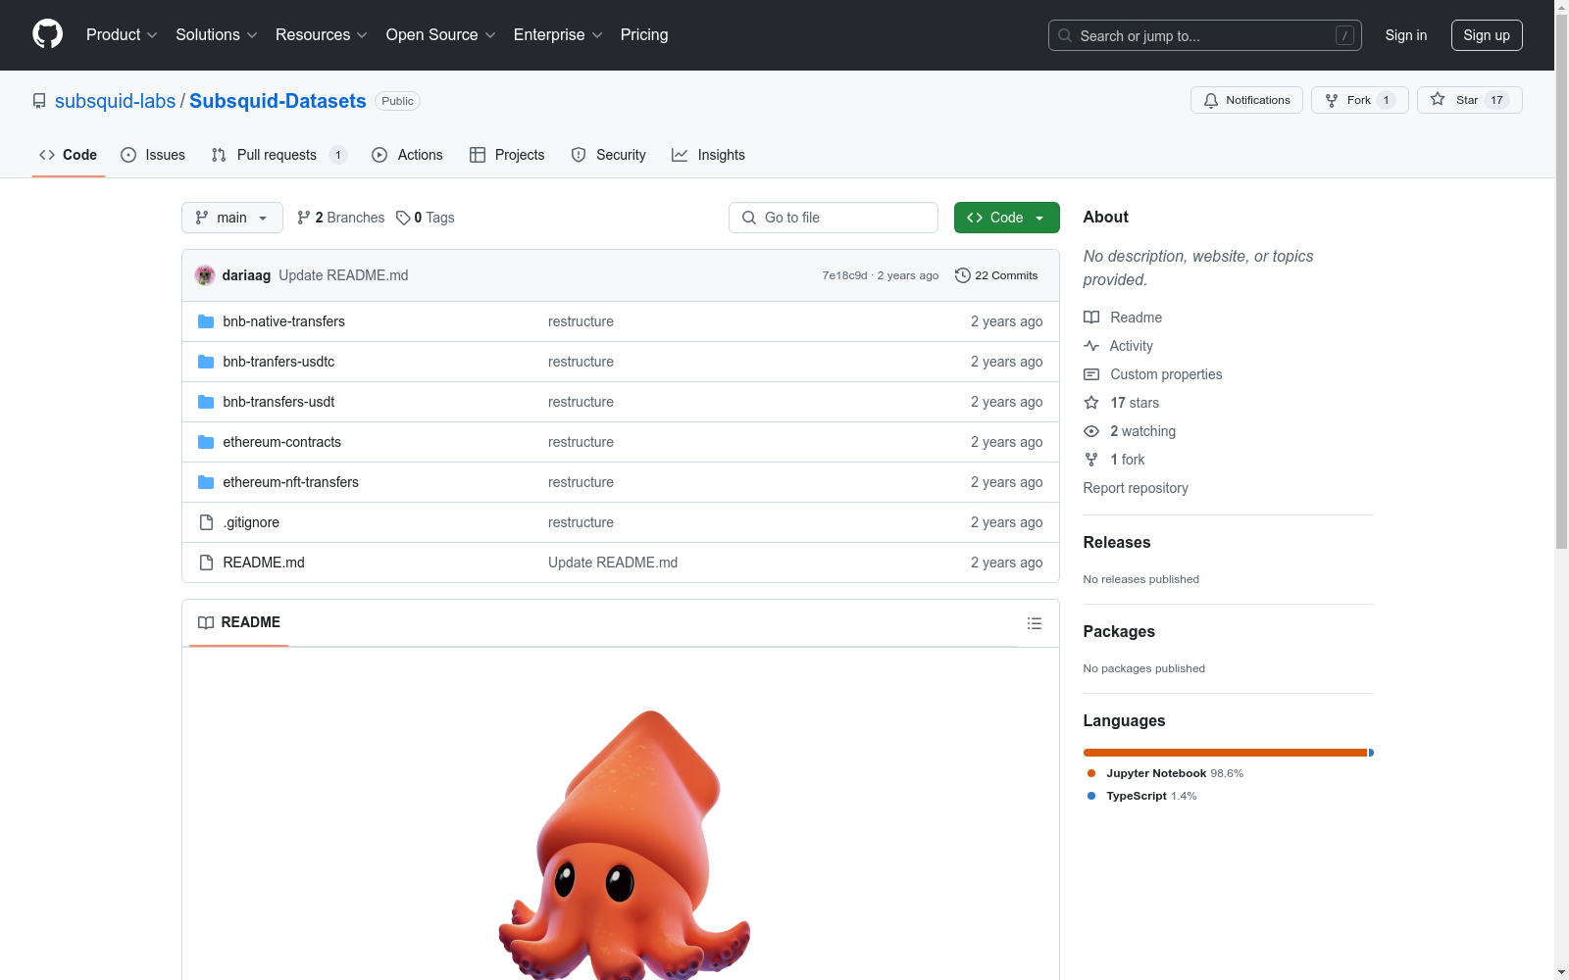Click dariaag's avatar image
The image size is (1569, 980).
205,275
